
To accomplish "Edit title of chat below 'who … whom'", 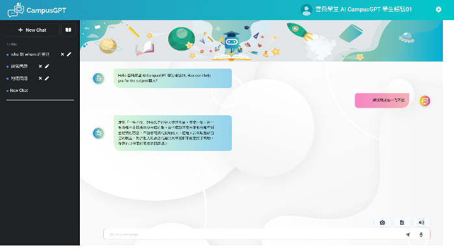I will (x=47, y=67).
